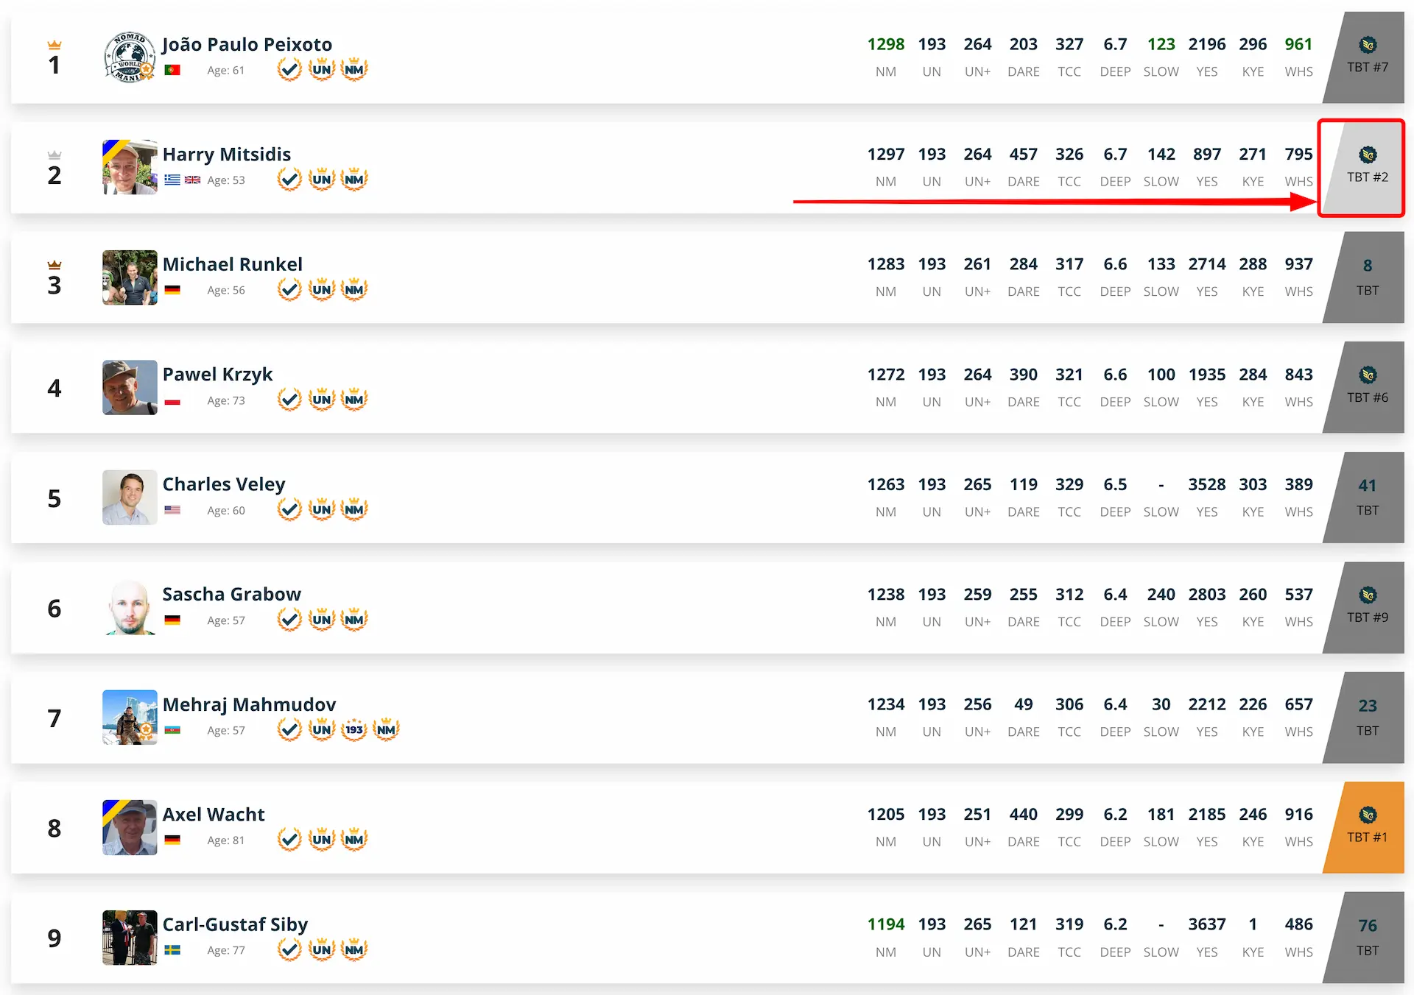1414x995 pixels.
Task: Click the verified checkmark badge for João Paulo Peixoto
Action: 289,70
